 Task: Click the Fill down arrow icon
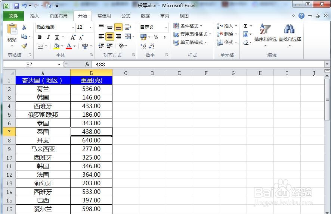tap(245, 34)
